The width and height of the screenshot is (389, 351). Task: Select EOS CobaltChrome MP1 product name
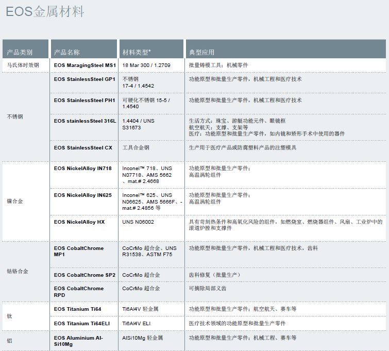click(79, 251)
